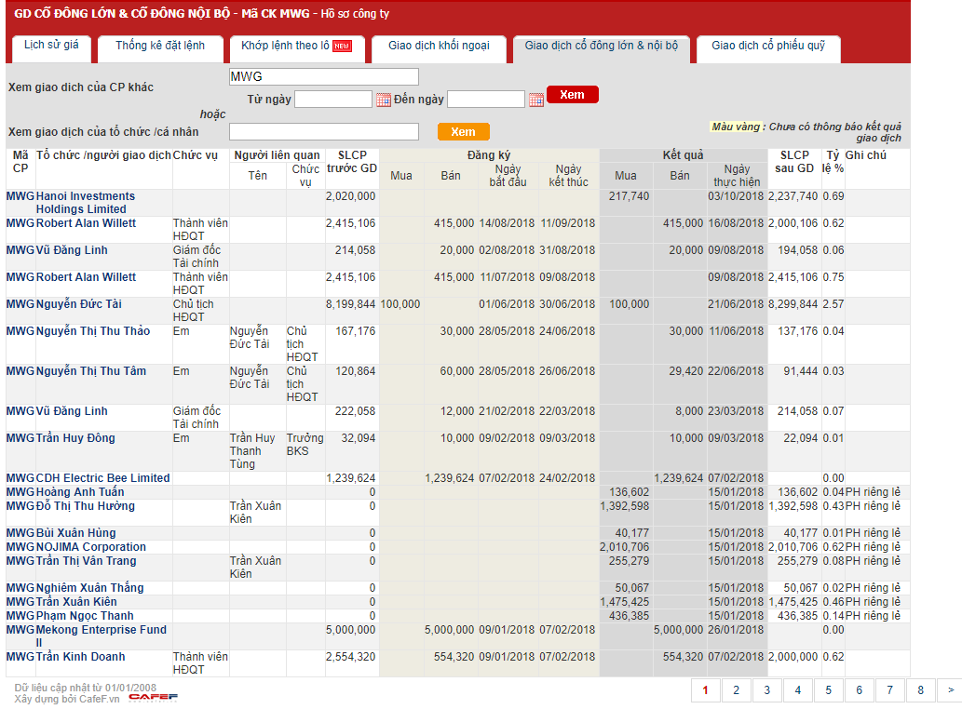
Task: Go to page 2 of results
Action: click(736, 690)
